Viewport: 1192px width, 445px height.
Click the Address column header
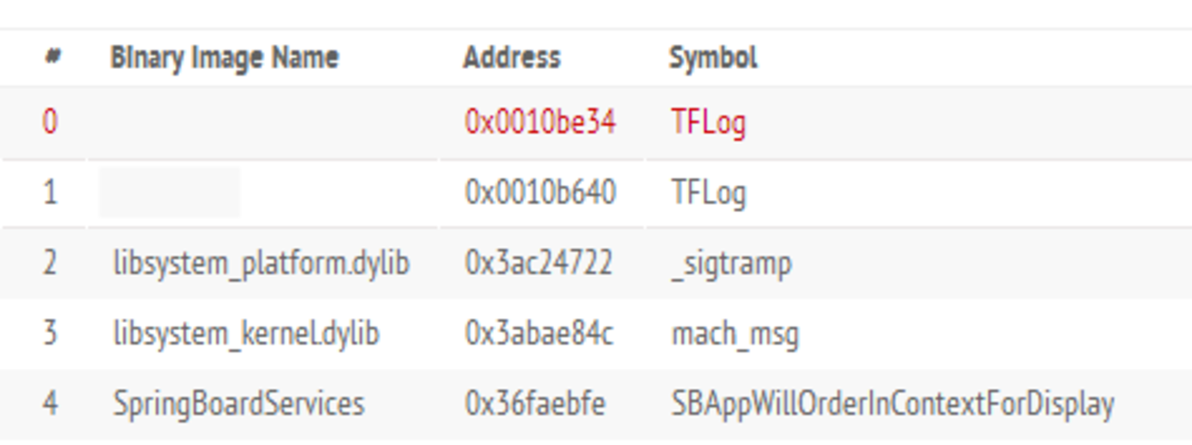click(x=511, y=58)
